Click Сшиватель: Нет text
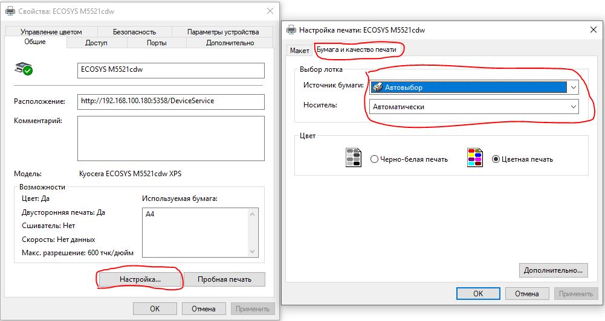Image resolution: width=605 pixels, height=321 pixels. (x=48, y=226)
